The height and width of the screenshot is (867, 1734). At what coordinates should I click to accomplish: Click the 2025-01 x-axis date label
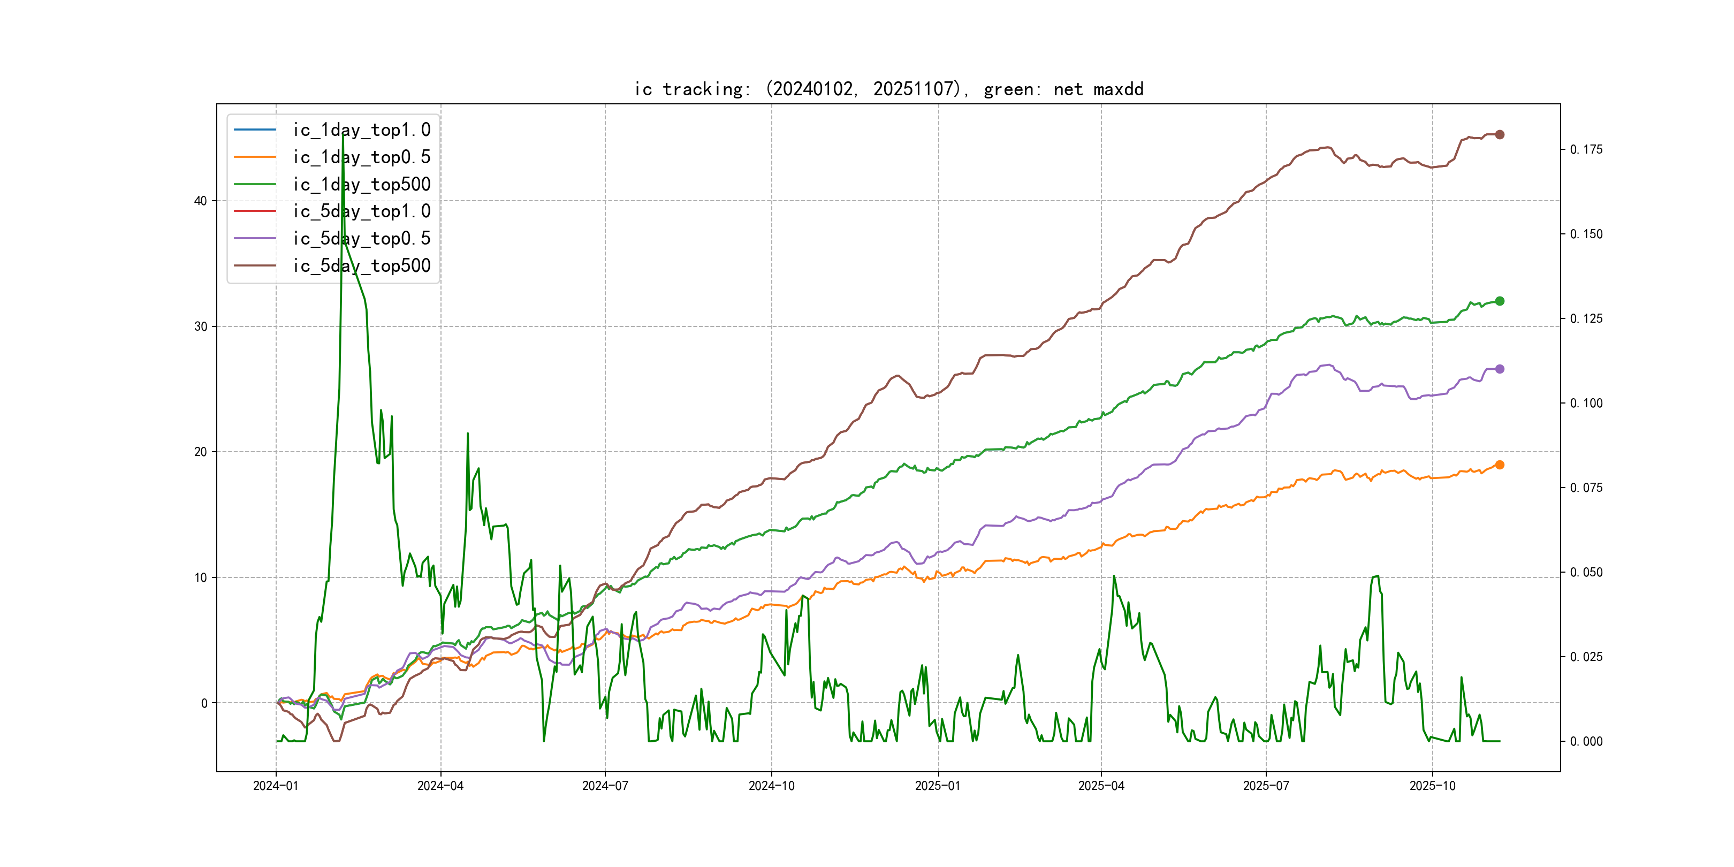pyautogui.click(x=938, y=786)
